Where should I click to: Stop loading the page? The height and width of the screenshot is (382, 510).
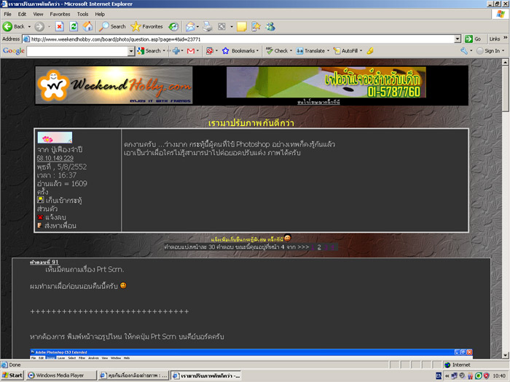(59, 26)
